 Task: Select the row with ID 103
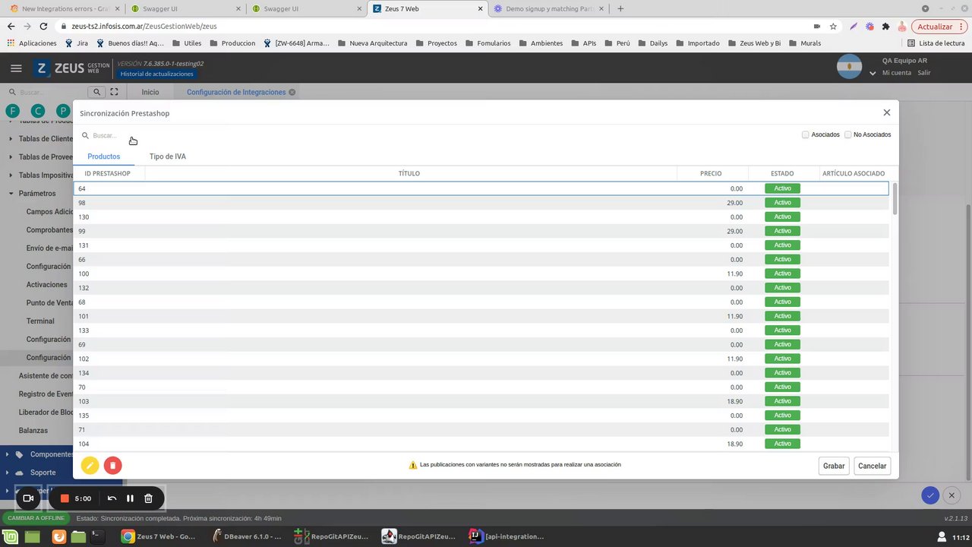pos(481,401)
